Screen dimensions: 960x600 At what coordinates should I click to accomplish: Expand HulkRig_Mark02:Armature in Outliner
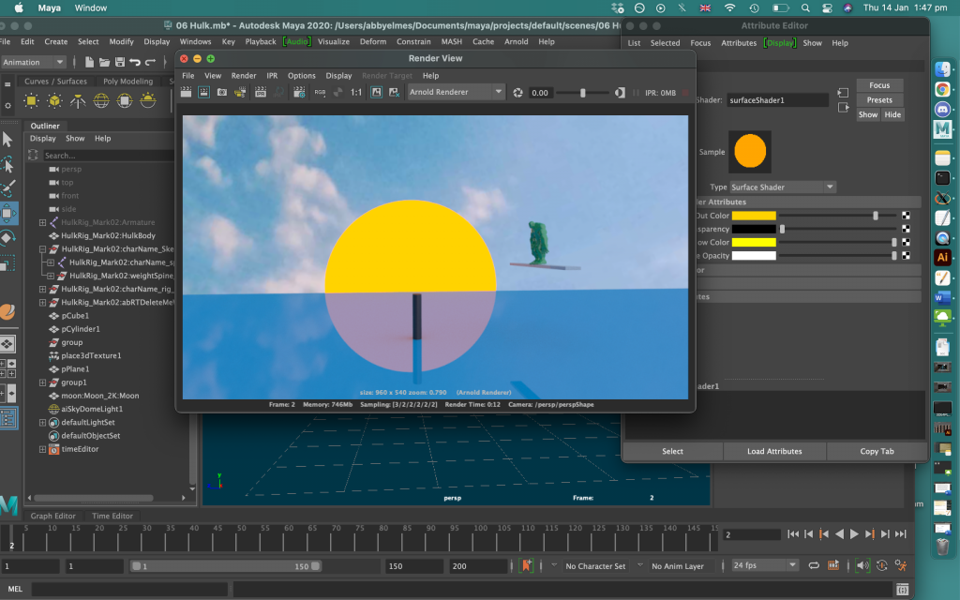[42, 222]
